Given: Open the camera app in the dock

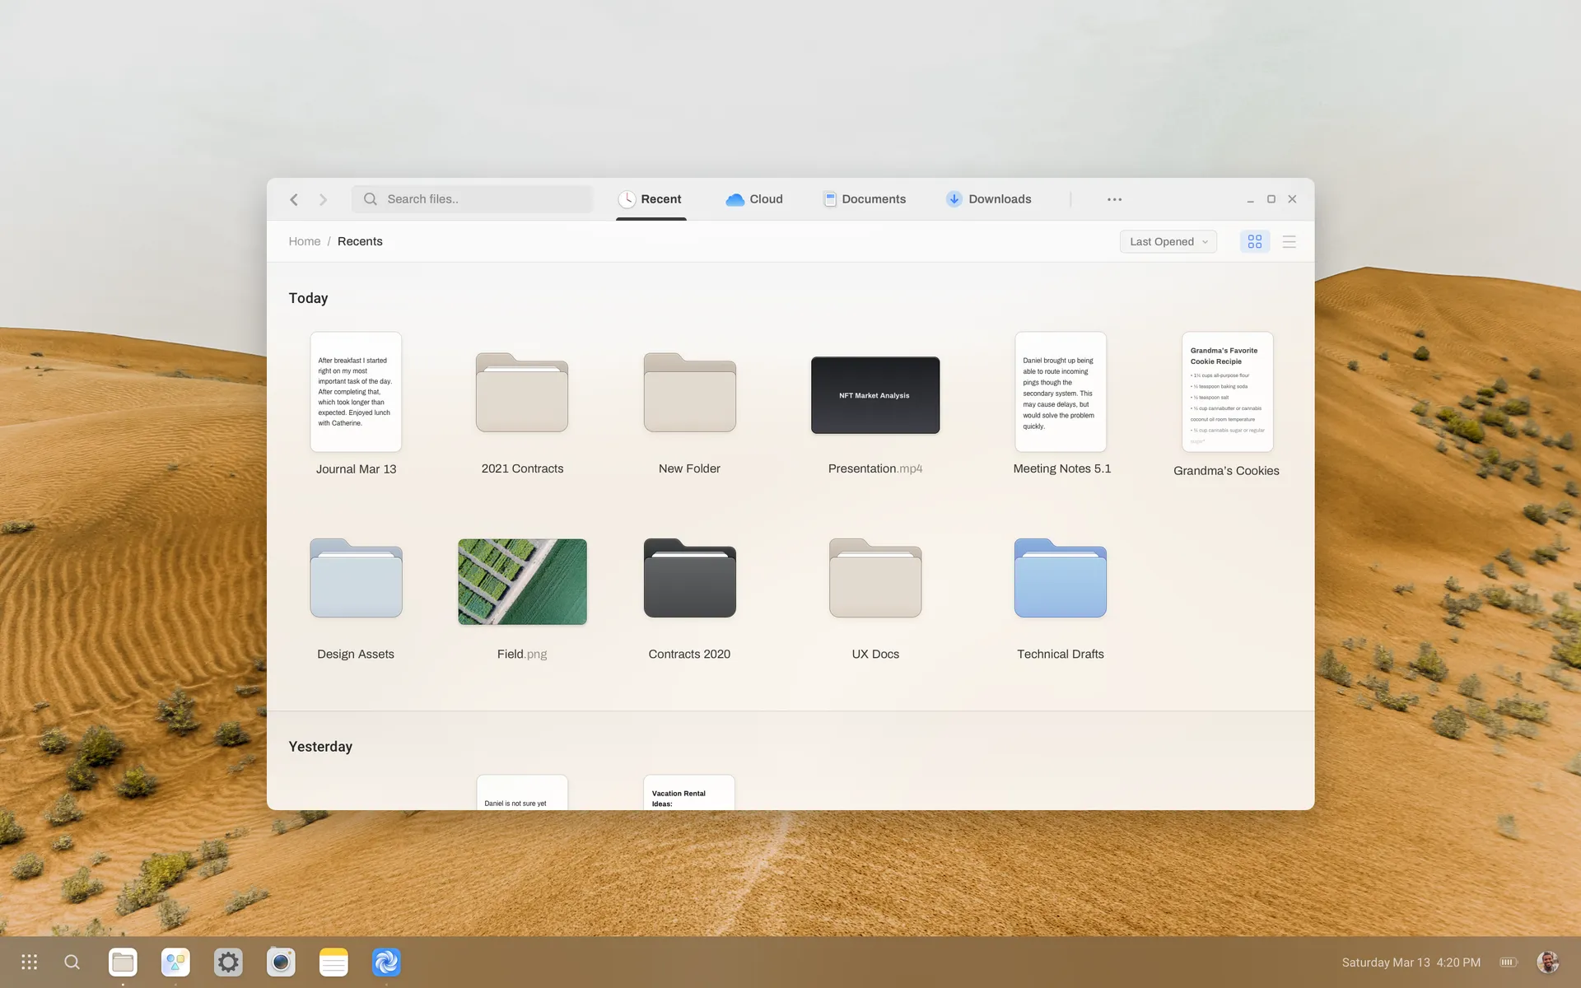Looking at the screenshot, I should [x=281, y=962].
